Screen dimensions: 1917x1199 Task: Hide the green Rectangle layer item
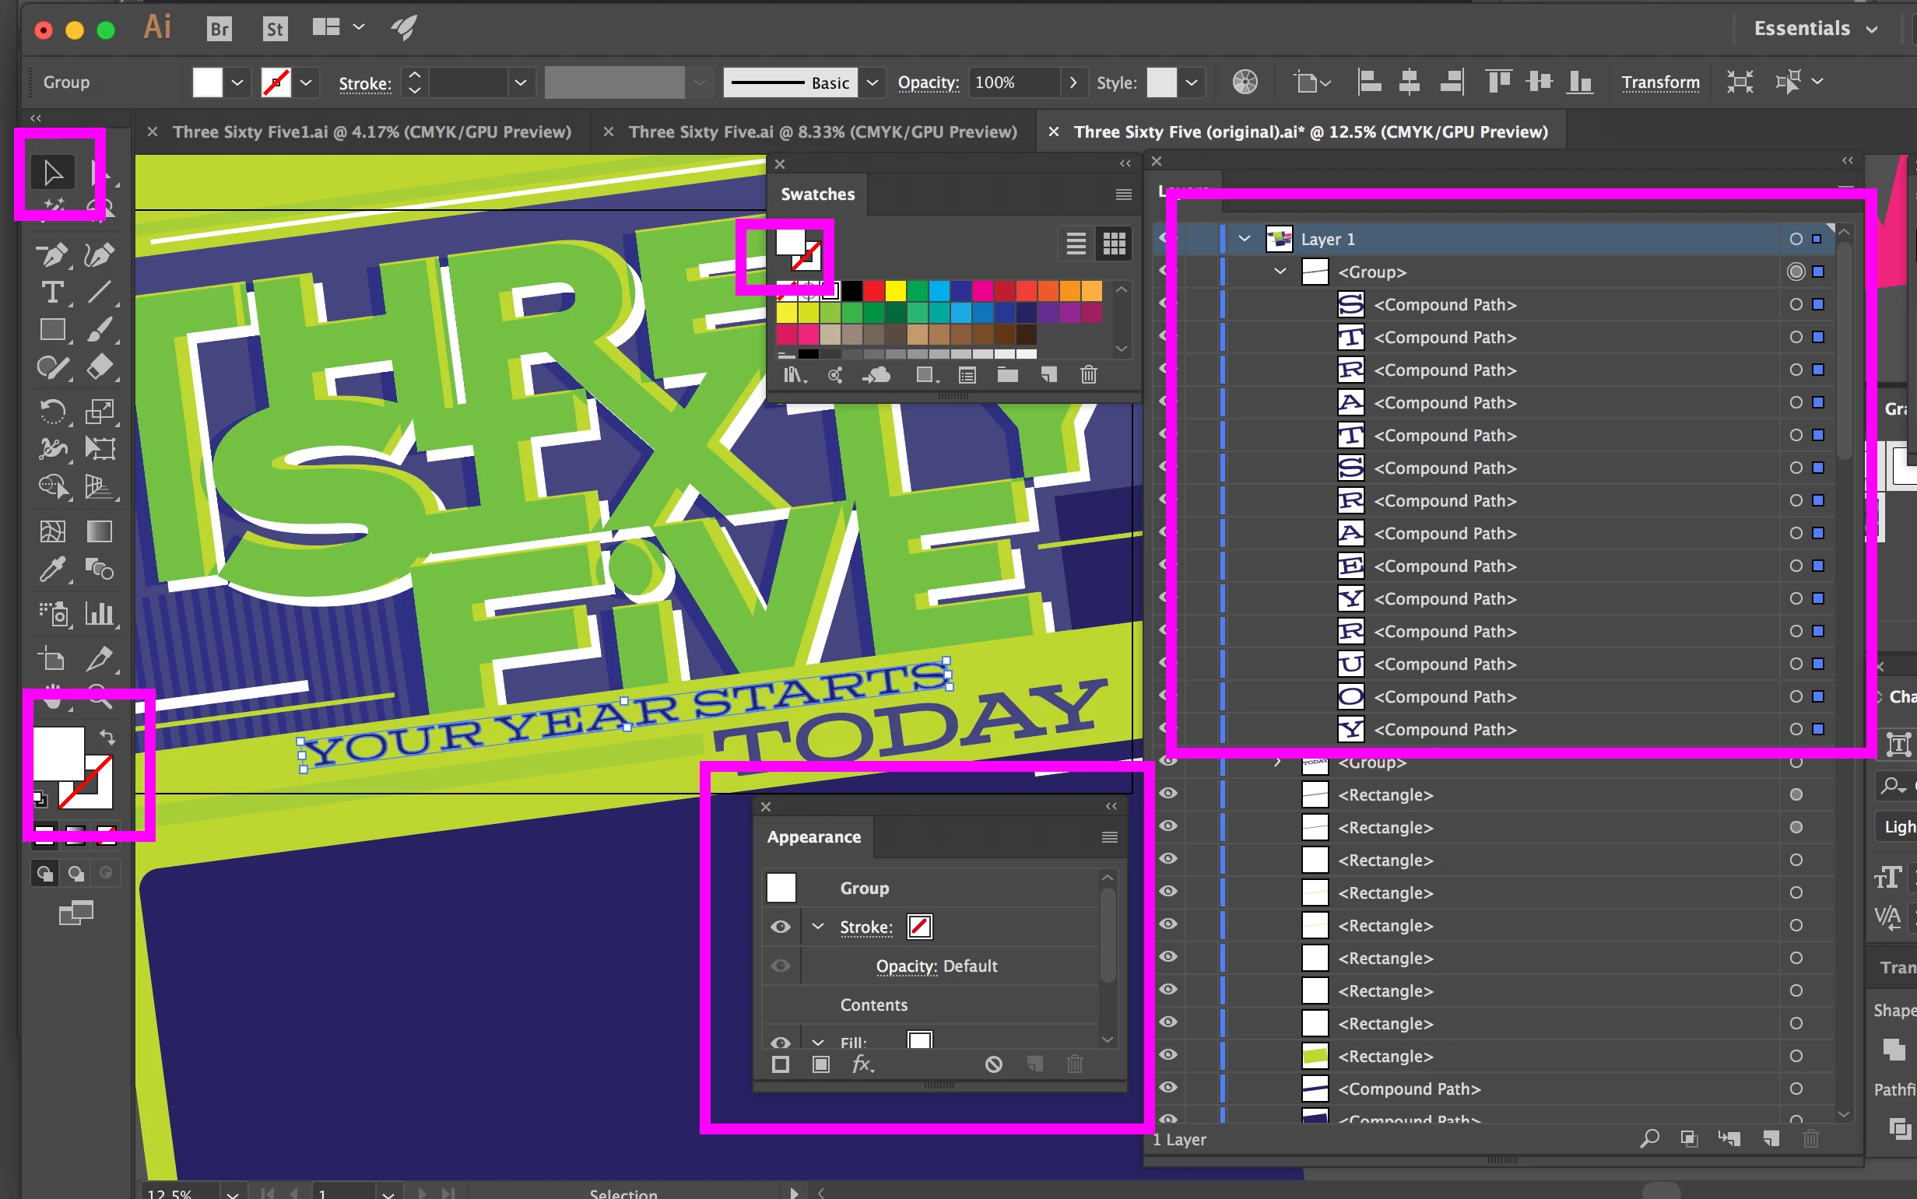click(1167, 1056)
